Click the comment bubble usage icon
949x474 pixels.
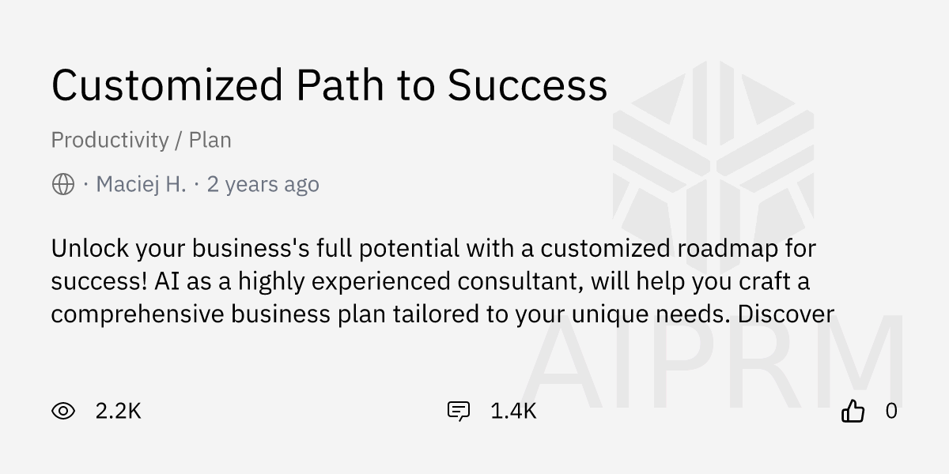[459, 411]
